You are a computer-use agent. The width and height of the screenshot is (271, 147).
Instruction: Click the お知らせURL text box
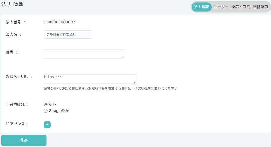point(90,79)
